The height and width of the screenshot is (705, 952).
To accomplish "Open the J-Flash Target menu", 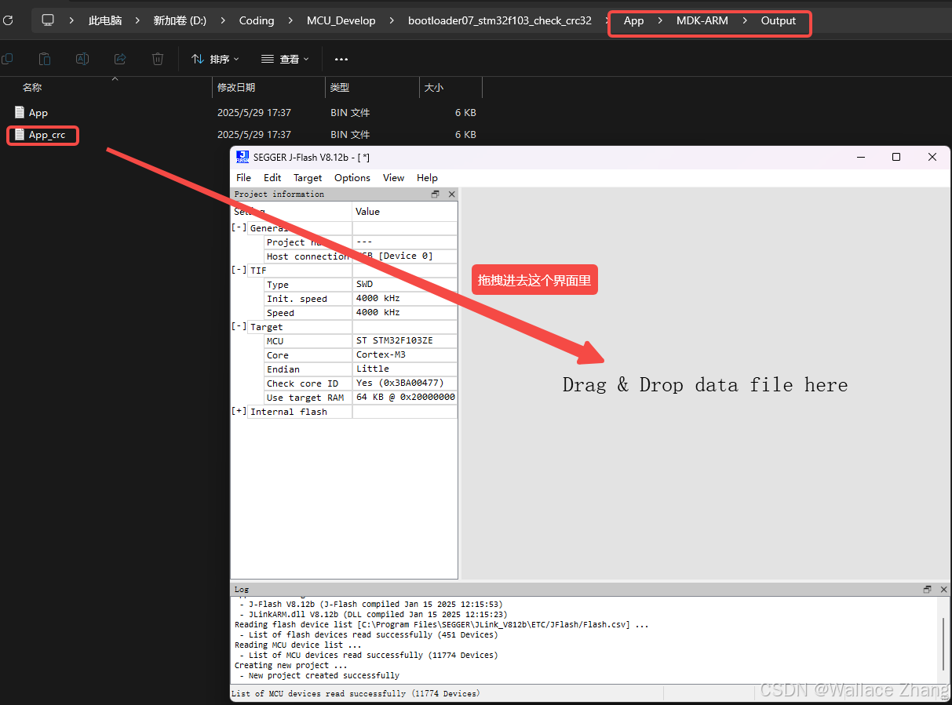I will [x=308, y=178].
